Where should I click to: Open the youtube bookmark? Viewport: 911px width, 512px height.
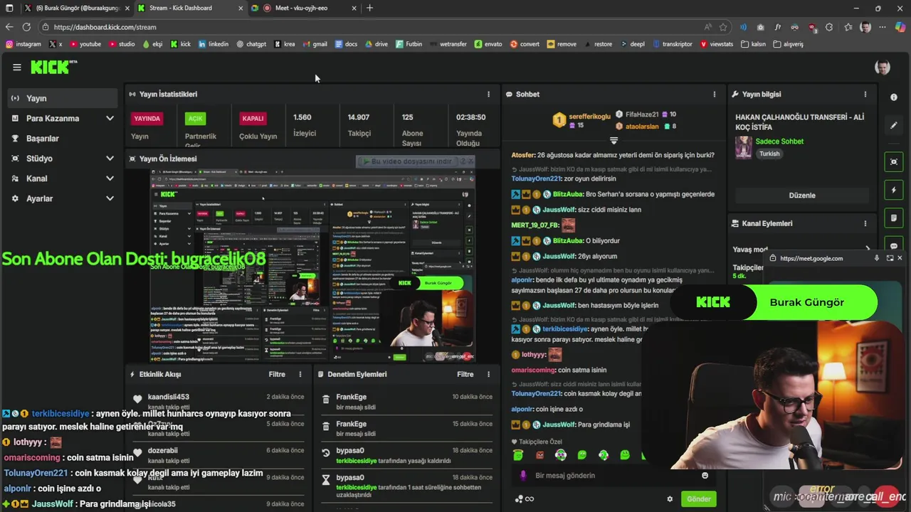pyautogui.click(x=85, y=44)
